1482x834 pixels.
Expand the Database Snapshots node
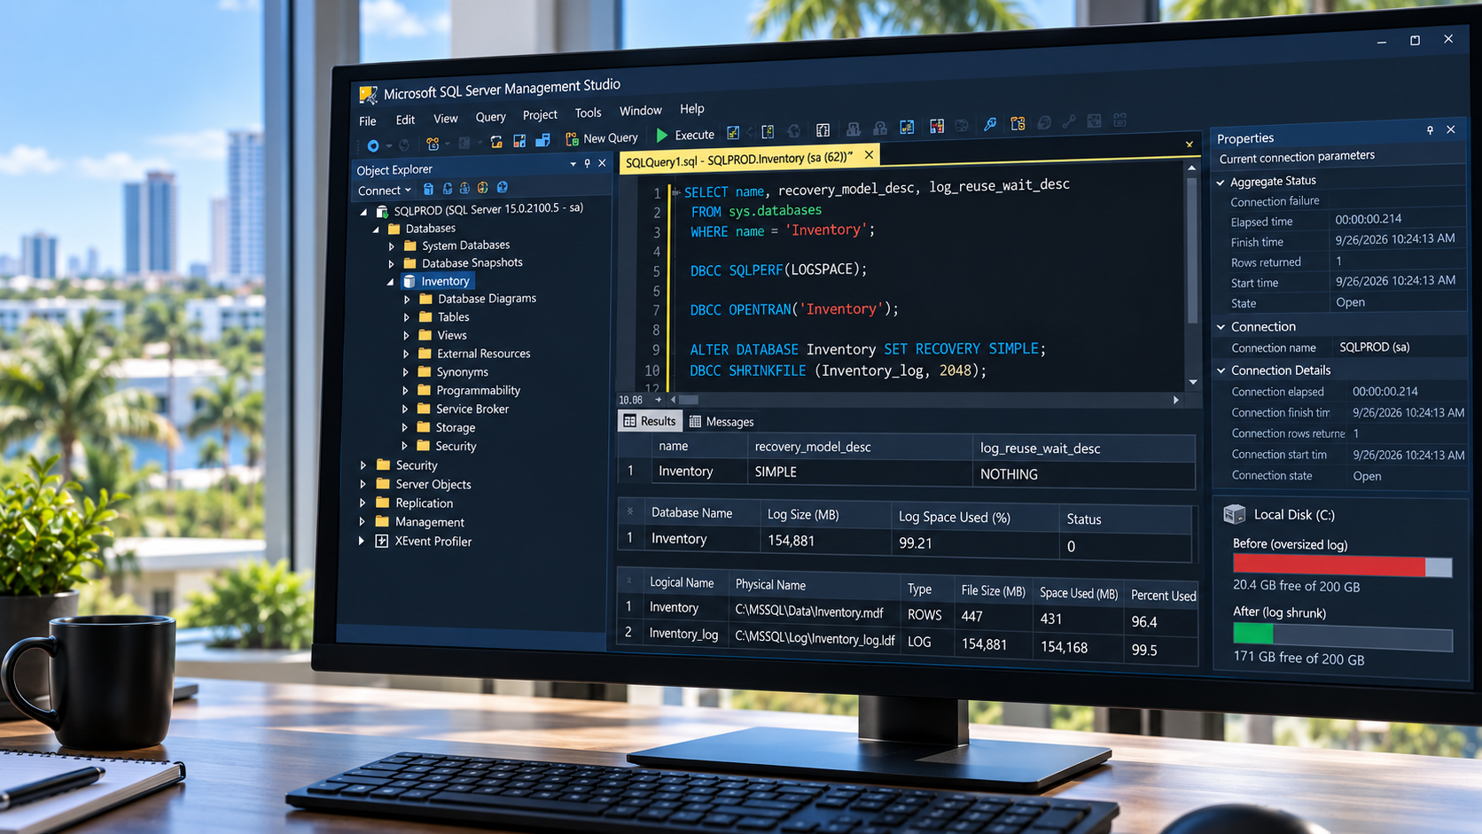point(391,264)
